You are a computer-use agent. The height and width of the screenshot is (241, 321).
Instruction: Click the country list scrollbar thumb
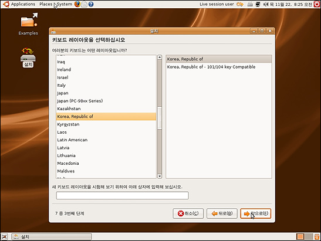coord(160,118)
